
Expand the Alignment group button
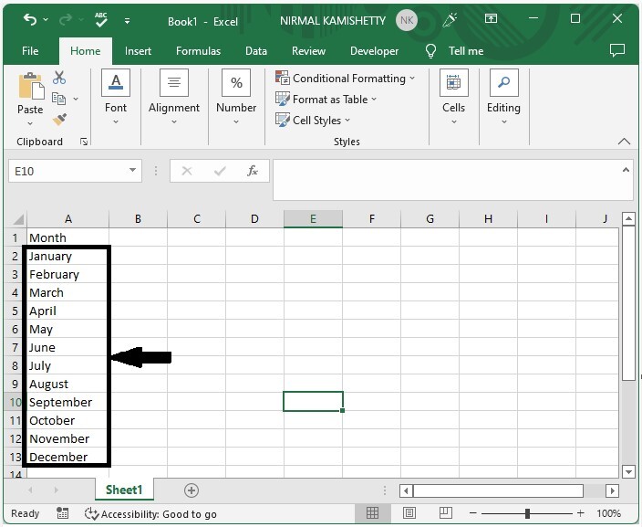pyautogui.click(x=174, y=98)
